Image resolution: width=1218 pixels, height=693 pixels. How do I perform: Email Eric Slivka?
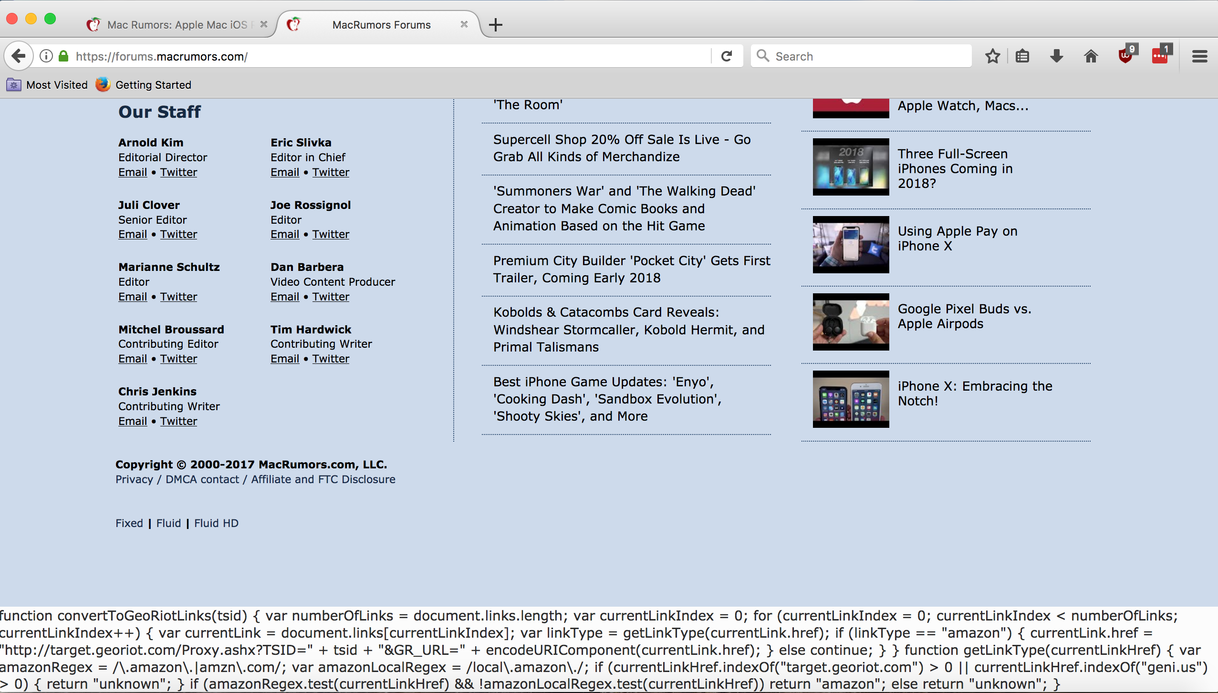285,172
